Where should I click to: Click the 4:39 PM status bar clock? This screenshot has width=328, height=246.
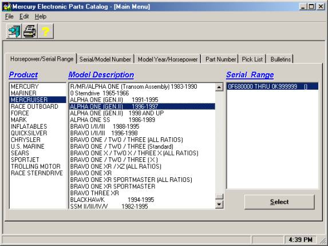301,240
